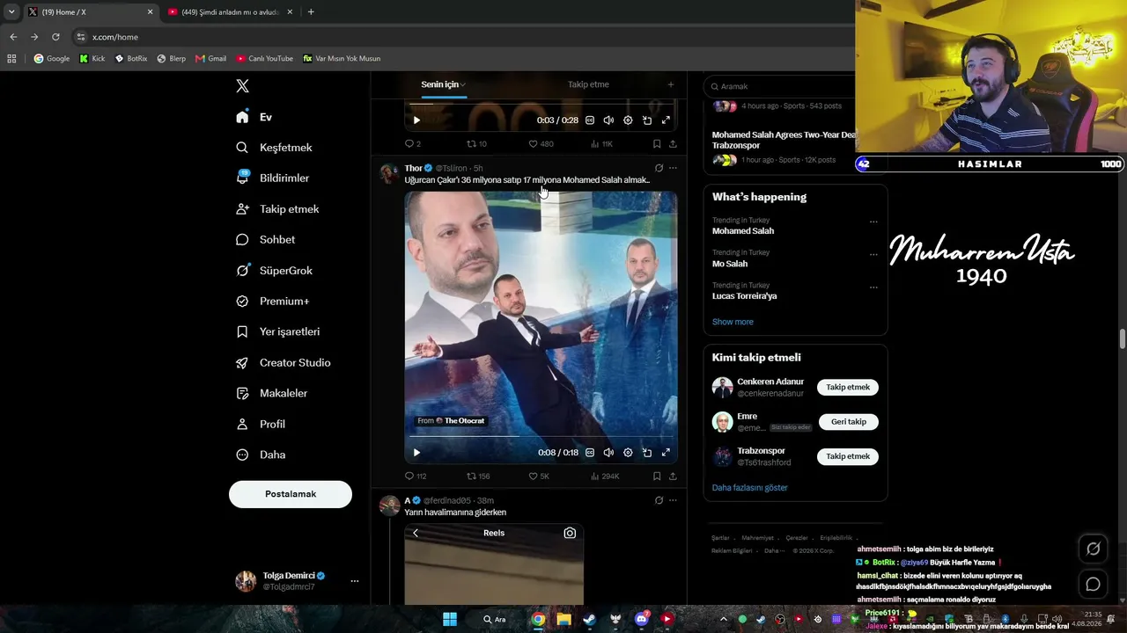
Task: Toggle picture-in-picture on Thor's video
Action: [647, 453]
